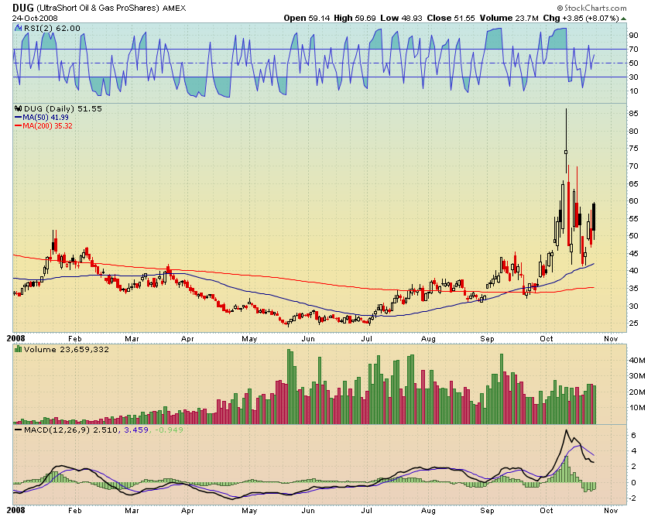
Task: Click the Jul label under the price panel
Action: pos(367,339)
